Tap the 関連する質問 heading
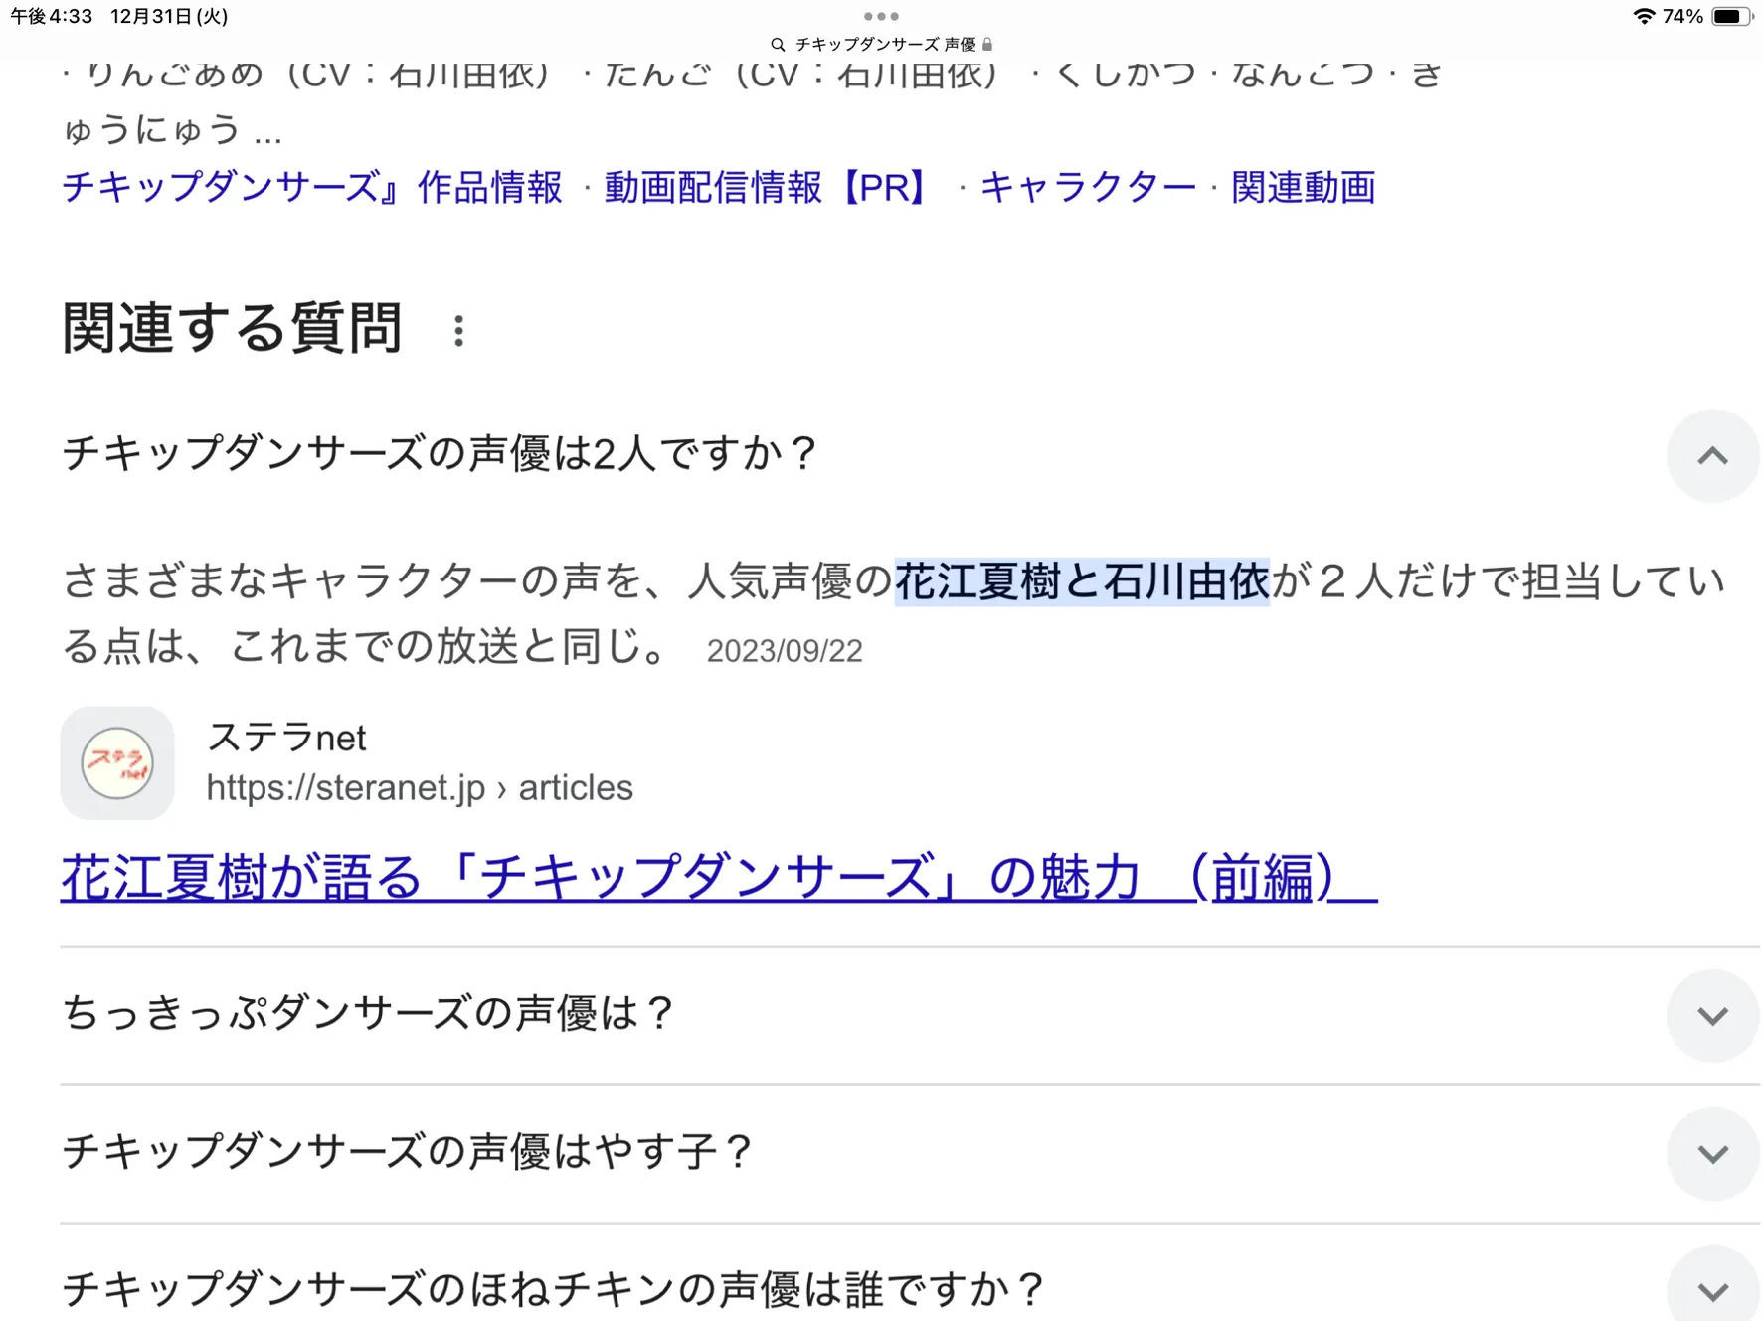The width and height of the screenshot is (1763, 1321). [232, 328]
